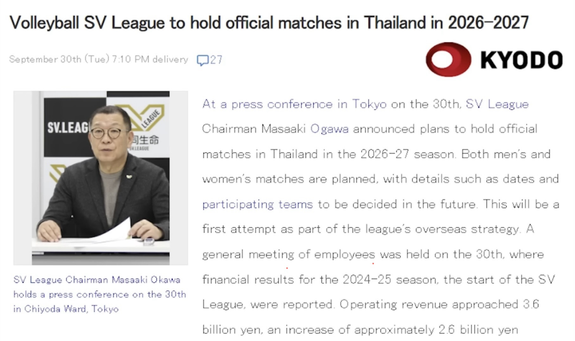The image size is (575, 341).
Task: Click the KYODO wordmark text
Action: pyautogui.click(x=522, y=59)
